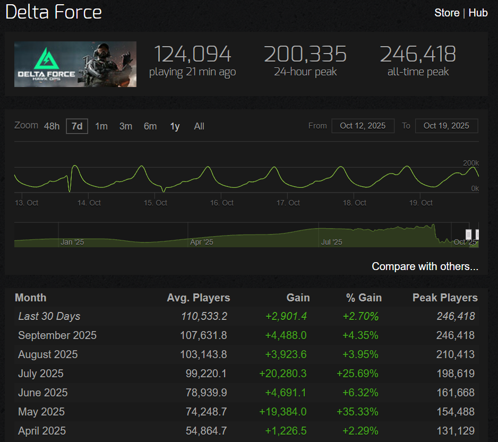Click Jan '25 in the range navigator
Viewport: 498px width, 442px height.
pyautogui.click(x=72, y=242)
